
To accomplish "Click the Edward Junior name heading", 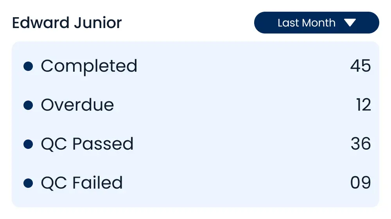I will pyautogui.click(x=67, y=23).
